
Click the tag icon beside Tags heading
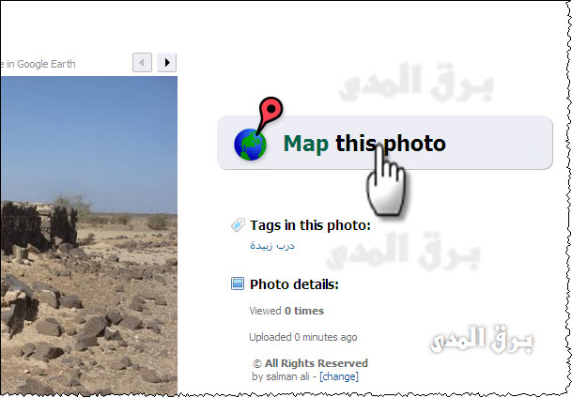coord(238,225)
